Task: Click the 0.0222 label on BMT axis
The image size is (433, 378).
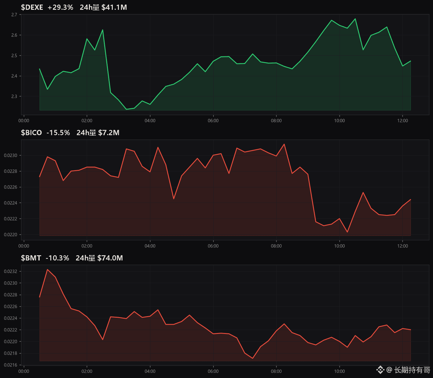Action: click(11, 330)
